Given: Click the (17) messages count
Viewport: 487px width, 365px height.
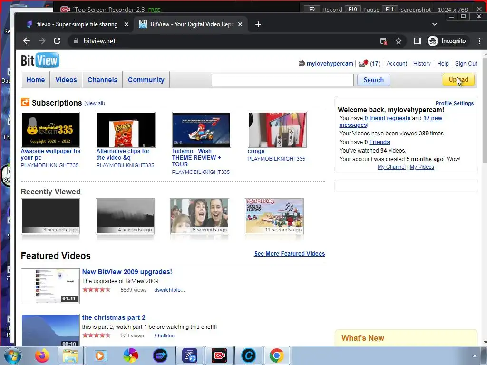Looking at the screenshot, I should [x=375, y=63].
